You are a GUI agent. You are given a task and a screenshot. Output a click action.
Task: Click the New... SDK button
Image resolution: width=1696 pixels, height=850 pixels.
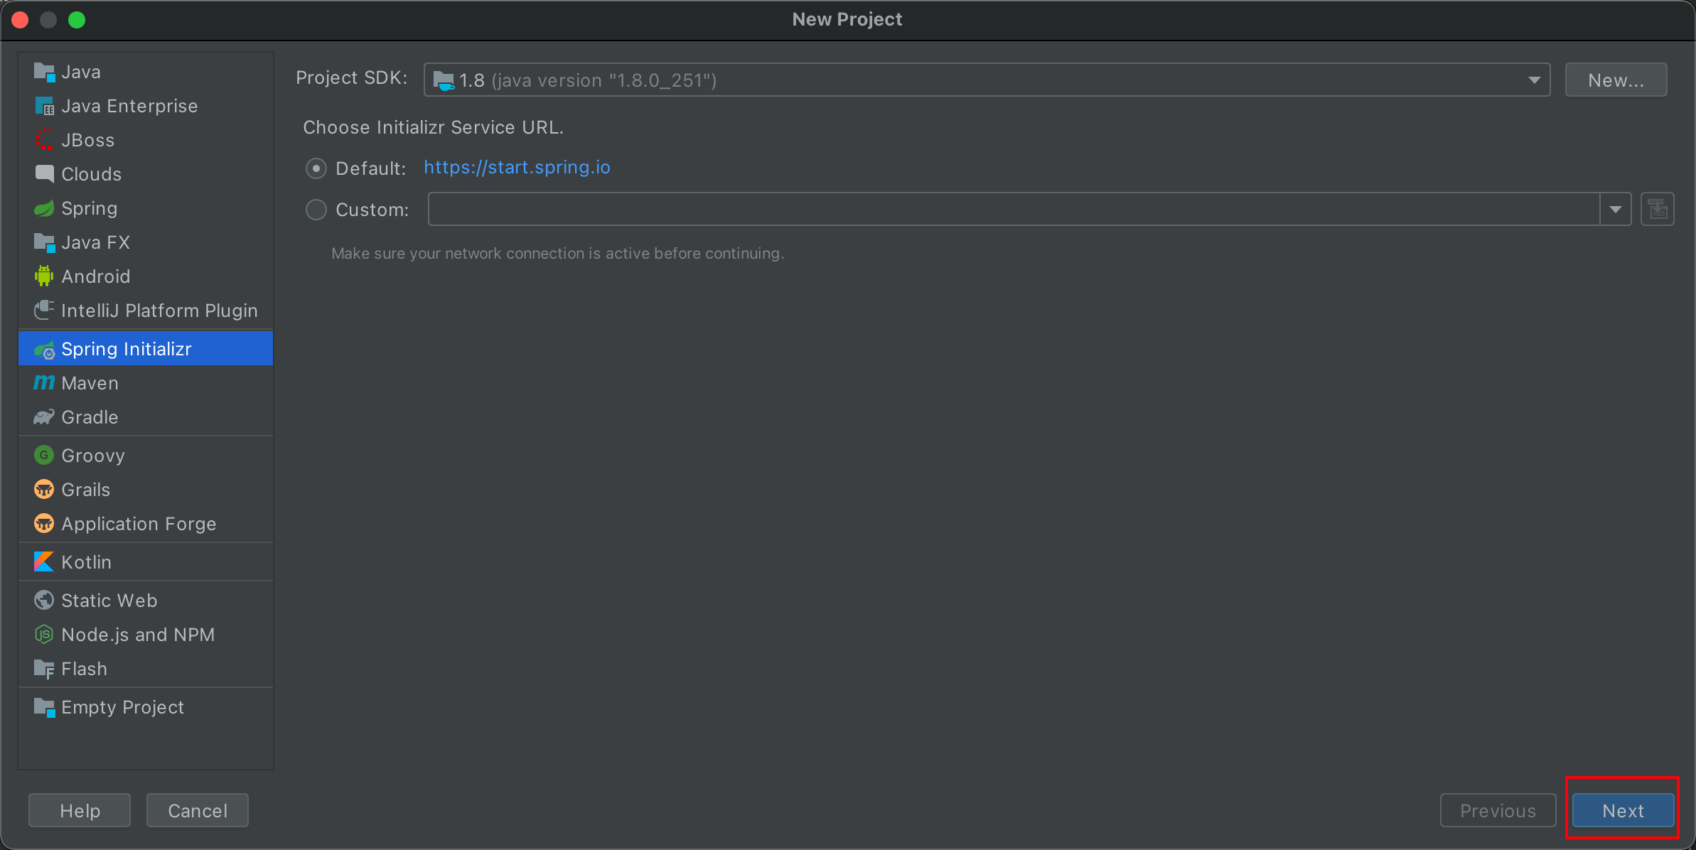[x=1616, y=80]
